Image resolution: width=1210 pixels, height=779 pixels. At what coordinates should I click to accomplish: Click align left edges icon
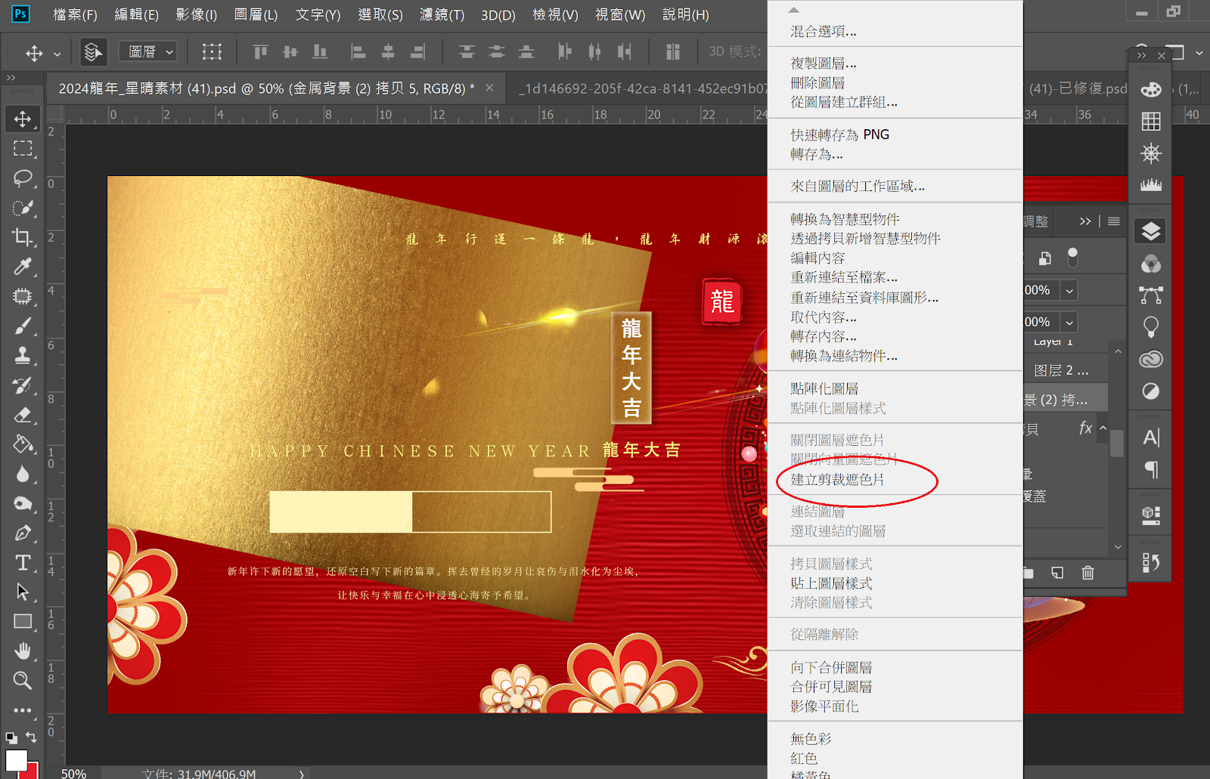(x=358, y=51)
